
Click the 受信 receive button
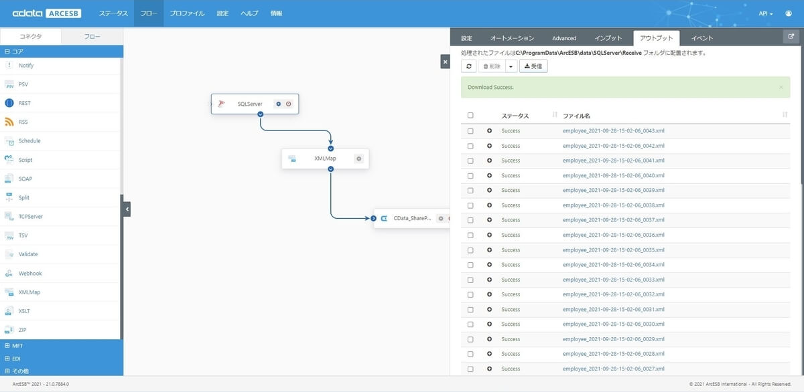point(534,66)
